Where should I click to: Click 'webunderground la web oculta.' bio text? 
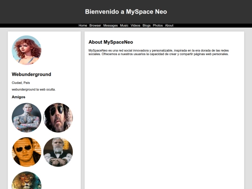pos(34,90)
